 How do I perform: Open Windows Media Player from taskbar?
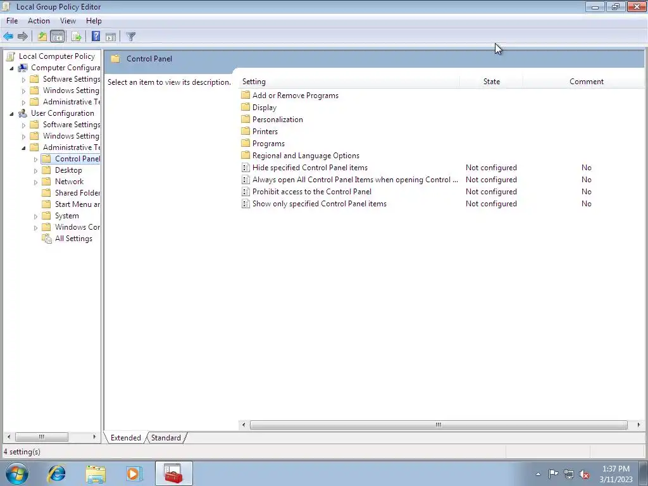(x=134, y=473)
